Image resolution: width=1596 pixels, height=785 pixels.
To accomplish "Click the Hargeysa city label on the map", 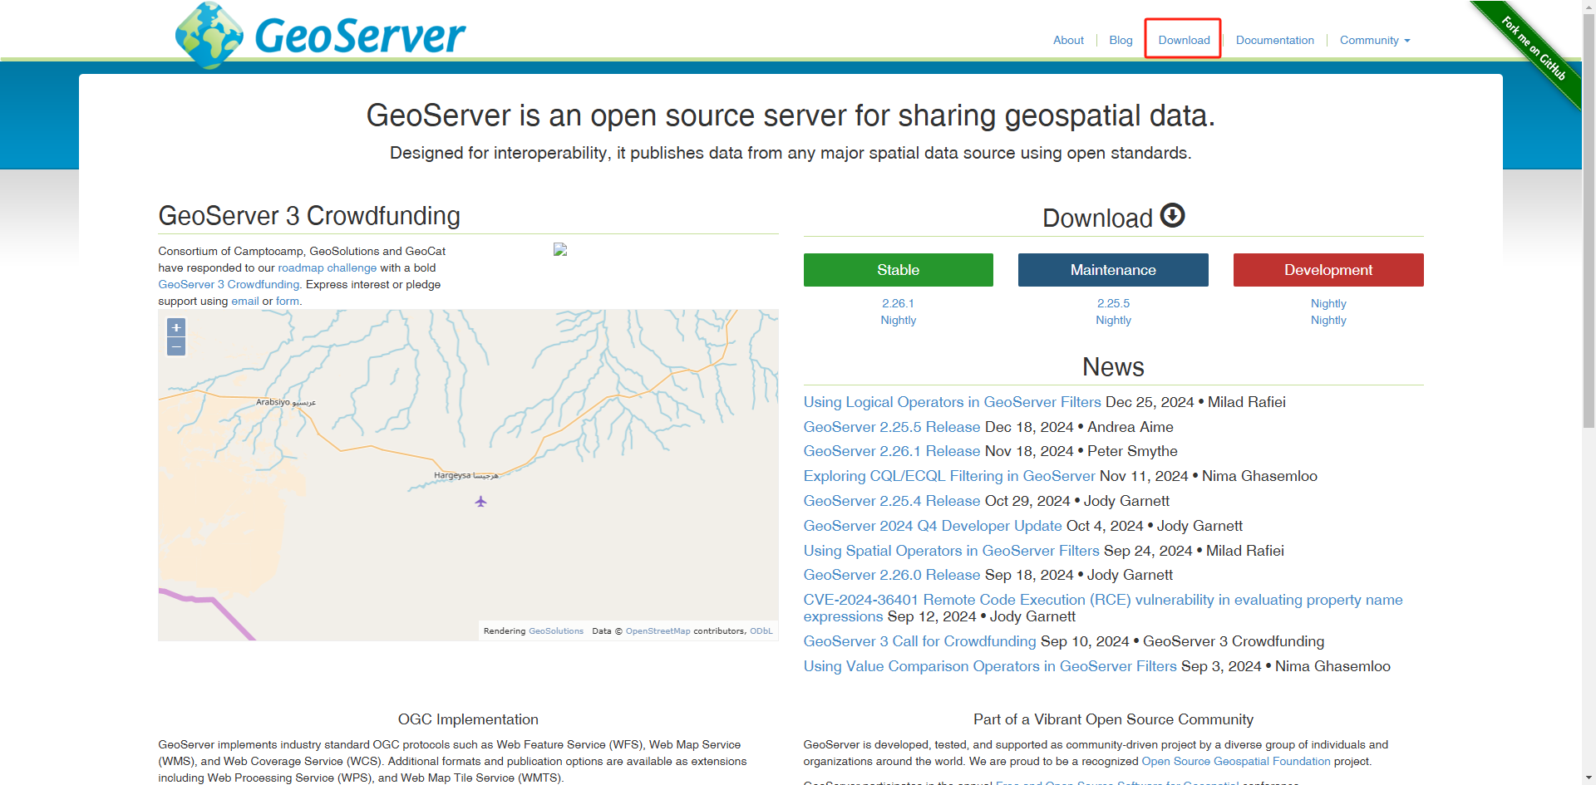I will pos(465,475).
